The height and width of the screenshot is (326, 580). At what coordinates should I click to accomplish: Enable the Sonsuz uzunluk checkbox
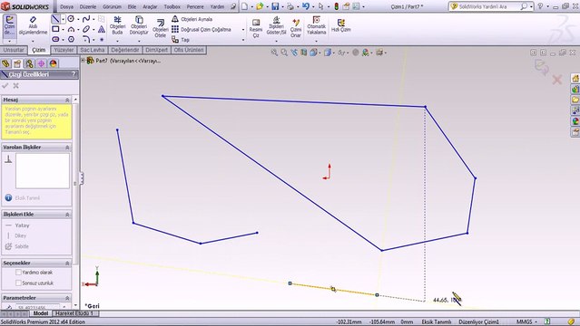(x=18, y=283)
